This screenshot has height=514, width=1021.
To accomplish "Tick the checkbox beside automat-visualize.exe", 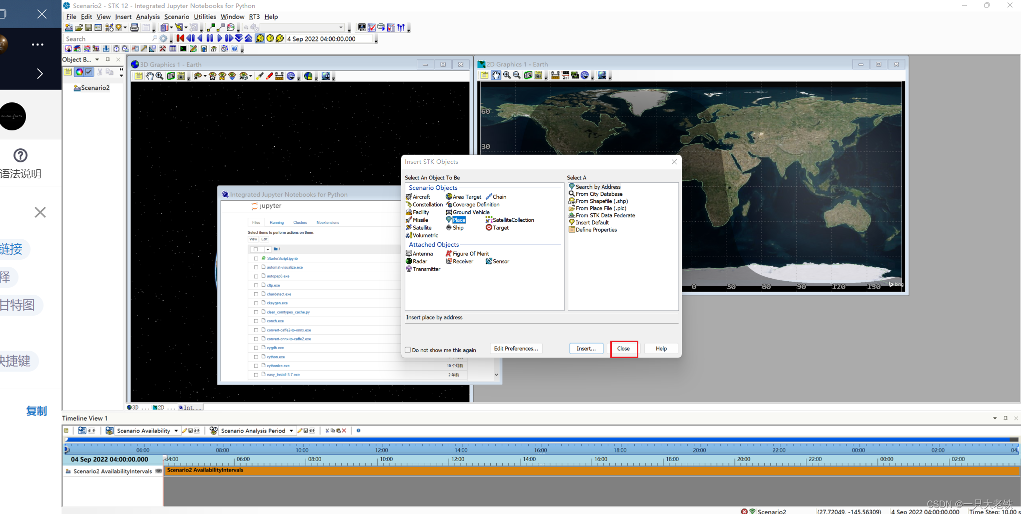I will 256,267.
